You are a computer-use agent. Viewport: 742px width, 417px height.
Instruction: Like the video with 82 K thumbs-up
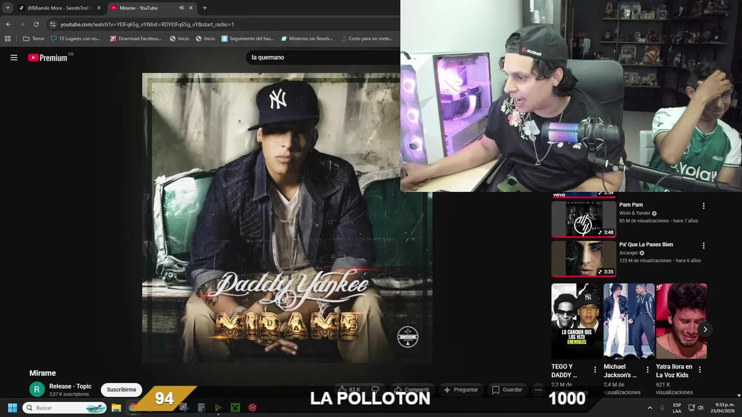click(x=350, y=390)
